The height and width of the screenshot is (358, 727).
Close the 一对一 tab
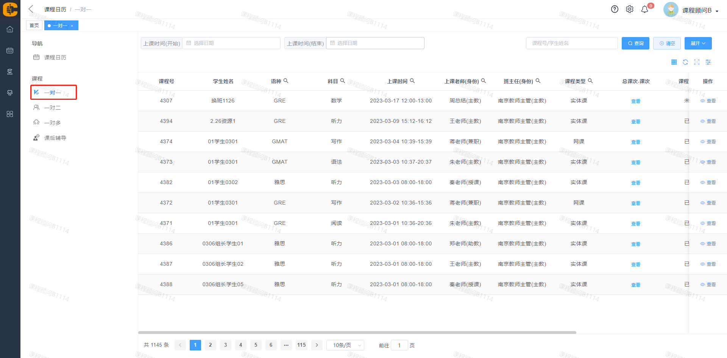point(72,26)
